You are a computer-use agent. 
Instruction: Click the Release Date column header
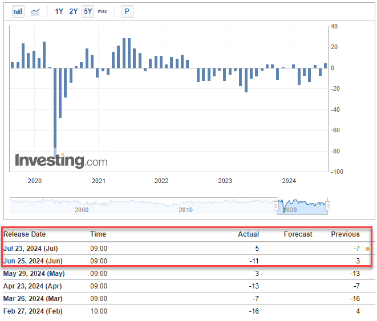25,234
